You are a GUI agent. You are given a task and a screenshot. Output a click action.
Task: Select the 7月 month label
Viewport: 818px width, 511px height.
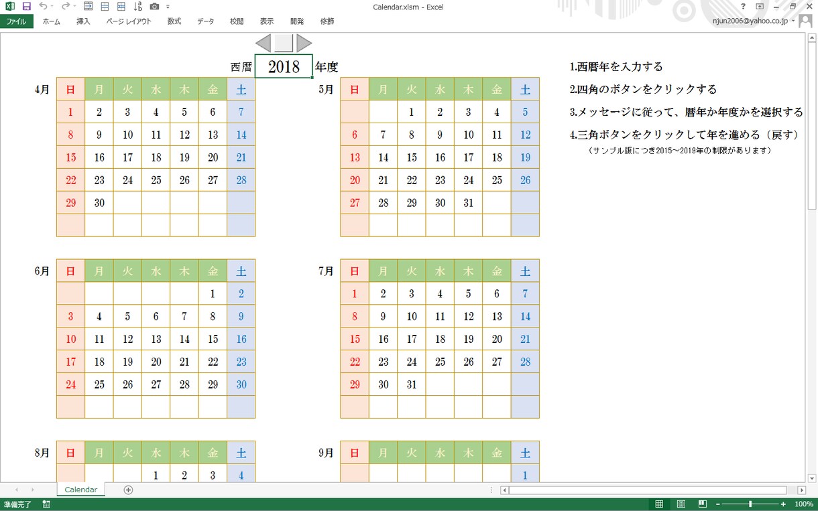point(326,271)
